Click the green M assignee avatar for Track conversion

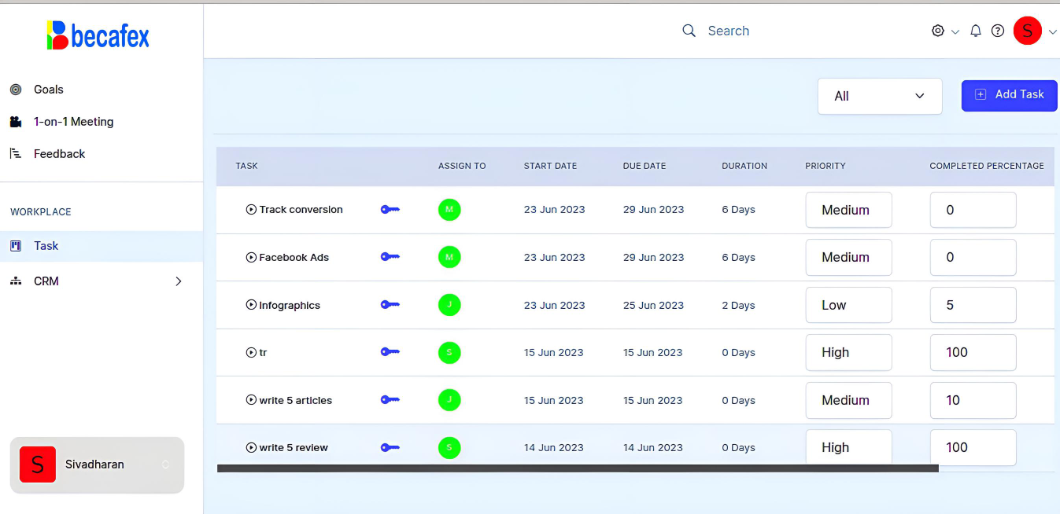449,210
